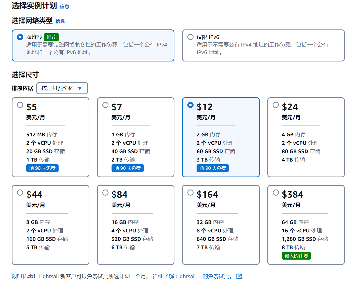Image resolution: width=357 pixels, height=286 pixels.
Task: Click 信息 link next to 选择网络类型
Action: (60, 21)
